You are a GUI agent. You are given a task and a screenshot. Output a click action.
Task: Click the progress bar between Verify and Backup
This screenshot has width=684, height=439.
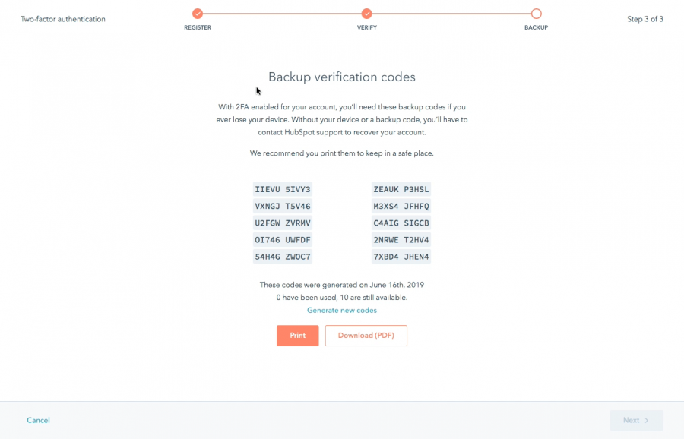[x=451, y=13]
